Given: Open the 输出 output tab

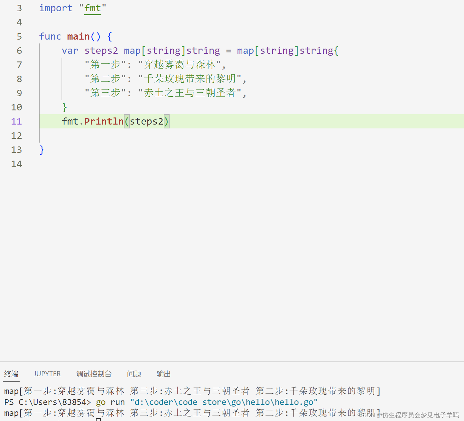Looking at the screenshot, I should pos(163,374).
